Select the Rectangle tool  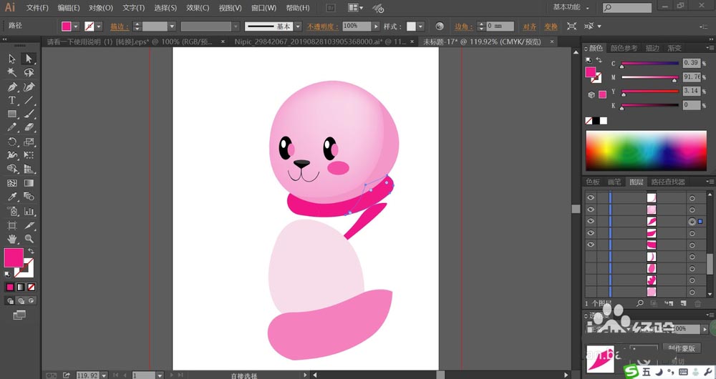(12, 114)
